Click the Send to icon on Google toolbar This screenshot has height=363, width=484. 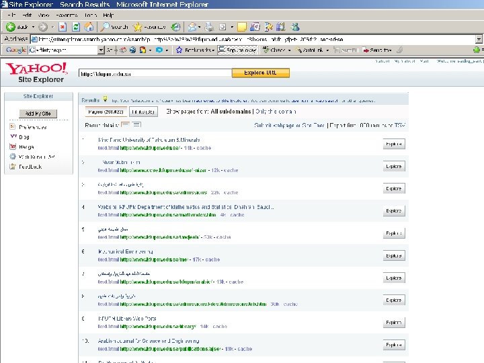click(x=366, y=50)
